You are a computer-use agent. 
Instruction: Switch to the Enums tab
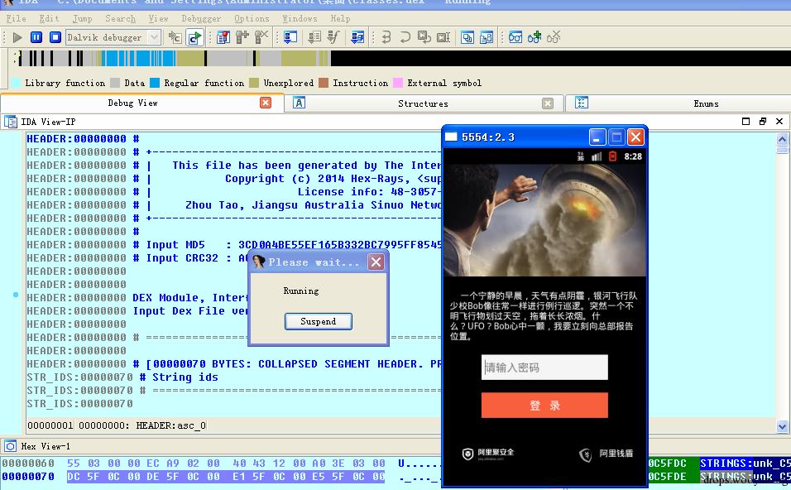(x=706, y=103)
